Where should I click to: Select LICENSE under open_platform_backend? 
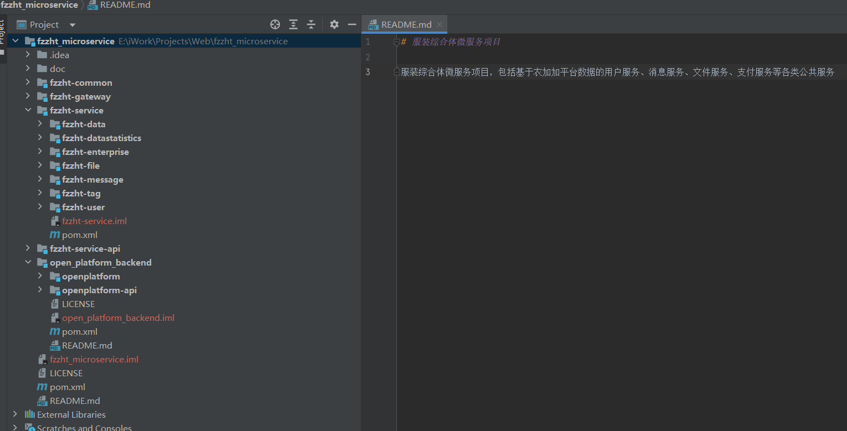pos(78,304)
